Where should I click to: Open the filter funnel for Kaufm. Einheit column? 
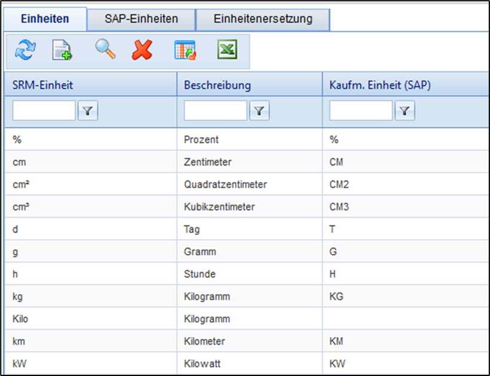tap(405, 111)
